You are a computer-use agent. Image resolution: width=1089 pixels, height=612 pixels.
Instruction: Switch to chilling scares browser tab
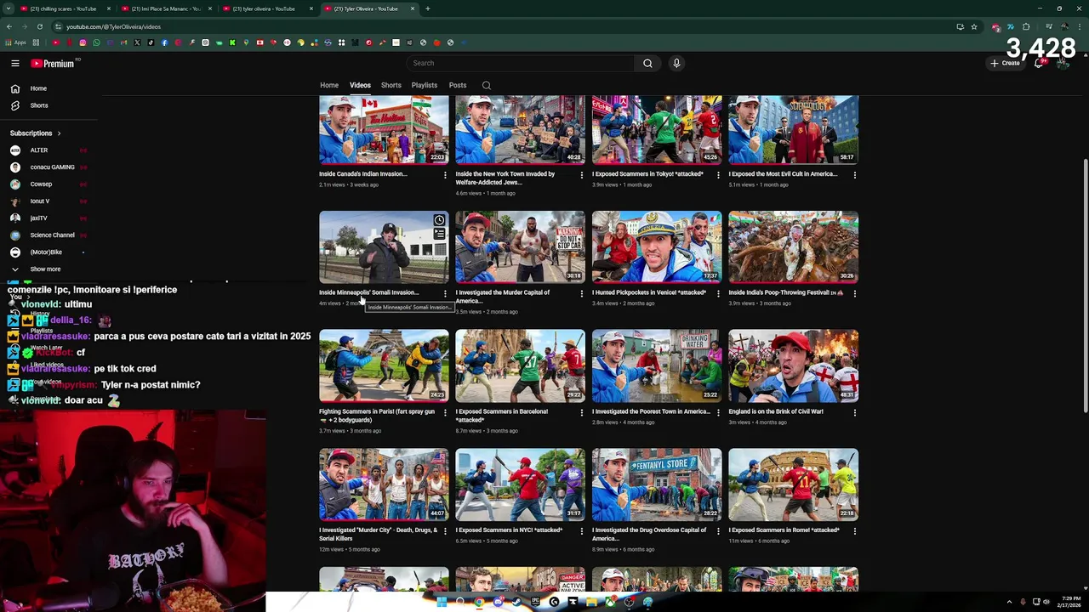(62, 8)
